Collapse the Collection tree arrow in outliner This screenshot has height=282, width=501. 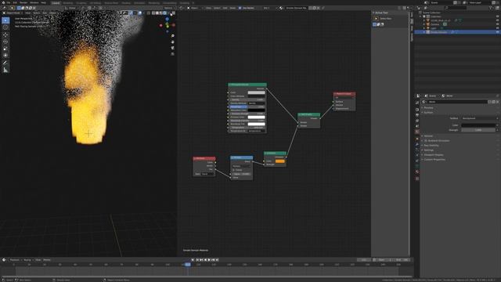[x=421, y=16]
